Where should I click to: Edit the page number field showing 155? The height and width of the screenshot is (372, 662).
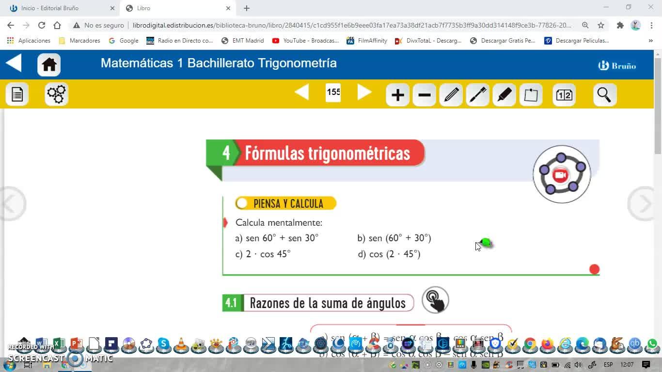(333, 92)
